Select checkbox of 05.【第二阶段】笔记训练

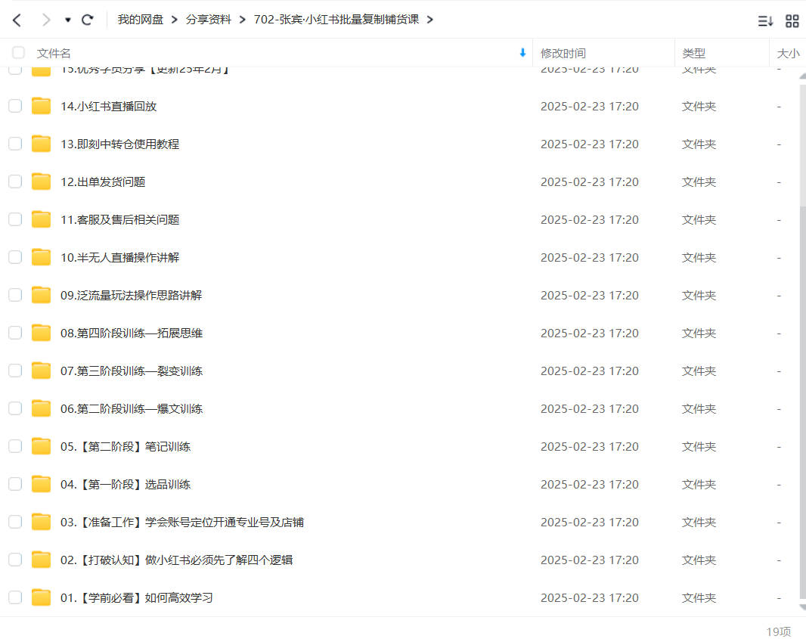point(15,446)
